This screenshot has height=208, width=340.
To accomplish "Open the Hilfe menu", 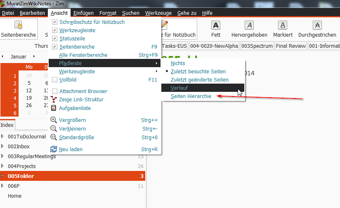I will tap(207, 13).
